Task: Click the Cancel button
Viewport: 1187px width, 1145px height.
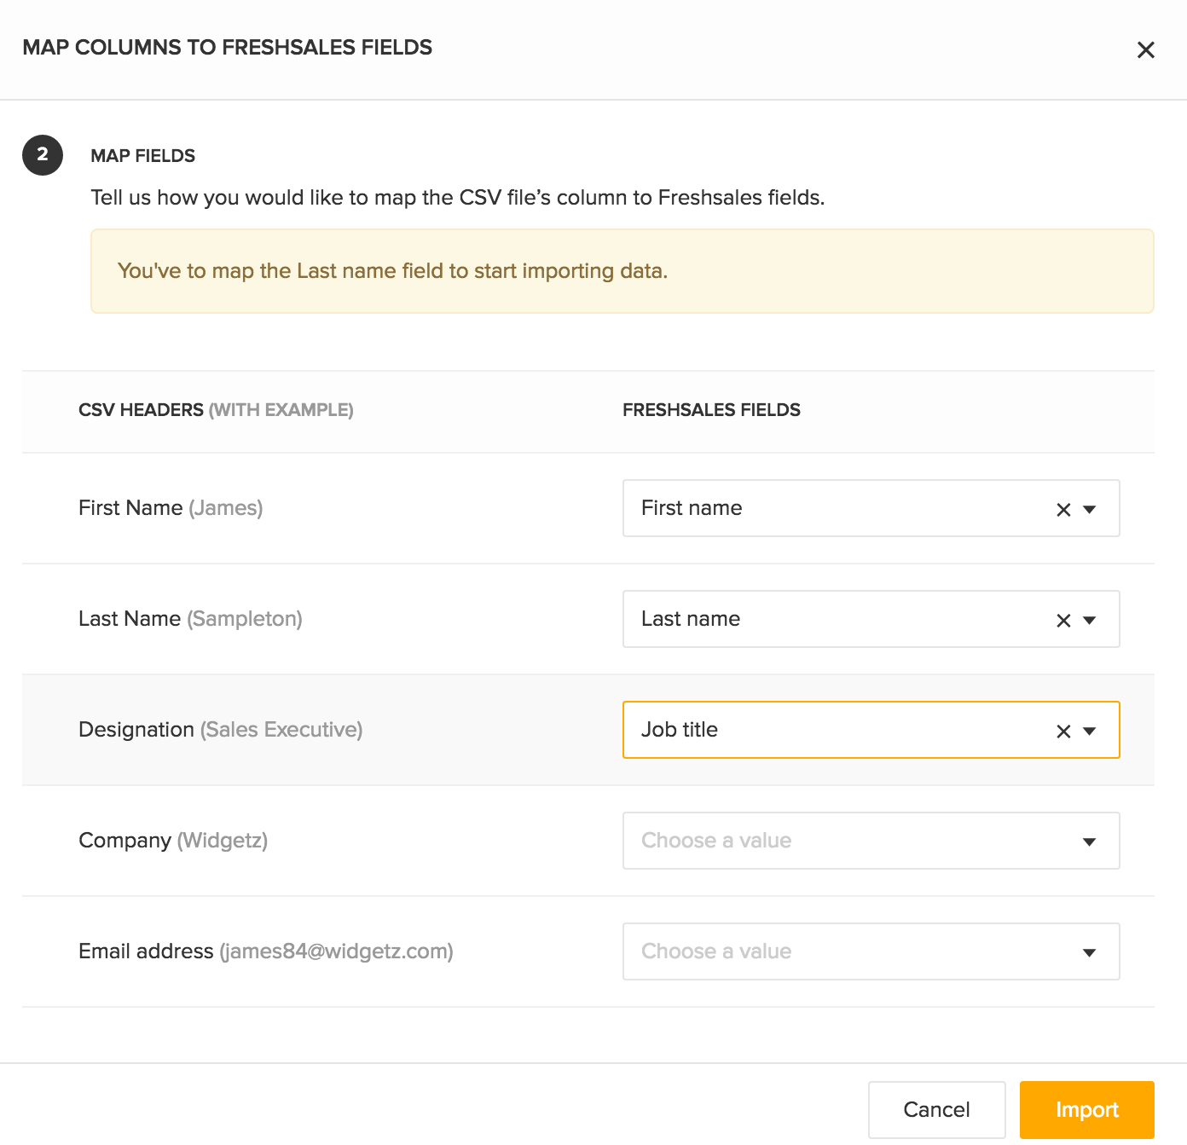Action: 936,1109
